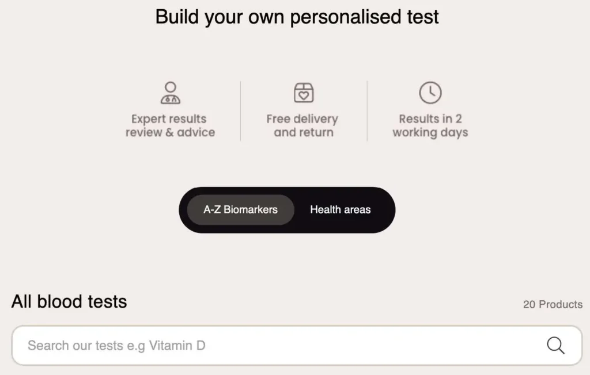
Task: Click the divider between delivery and results features
Action: 367,110
